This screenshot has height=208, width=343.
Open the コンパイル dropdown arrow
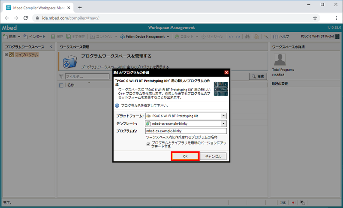[x=116, y=37]
